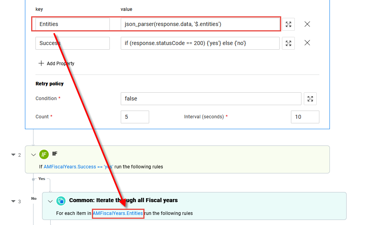The height and width of the screenshot is (225, 370).
Task: Edit the Interval seconds field showing 10
Action: [305, 117]
